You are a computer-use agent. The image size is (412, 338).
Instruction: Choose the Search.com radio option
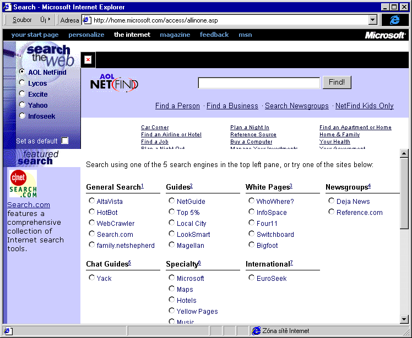click(91, 234)
